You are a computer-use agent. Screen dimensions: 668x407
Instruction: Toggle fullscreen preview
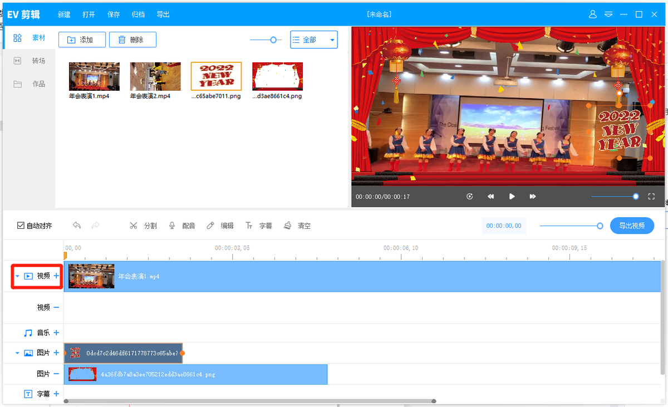pyautogui.click(x=651, y=197)
